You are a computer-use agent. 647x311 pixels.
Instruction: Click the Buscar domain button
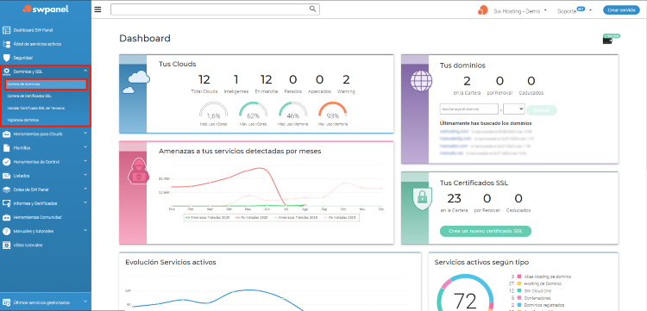pyautogui.click(x=542, y=110)
